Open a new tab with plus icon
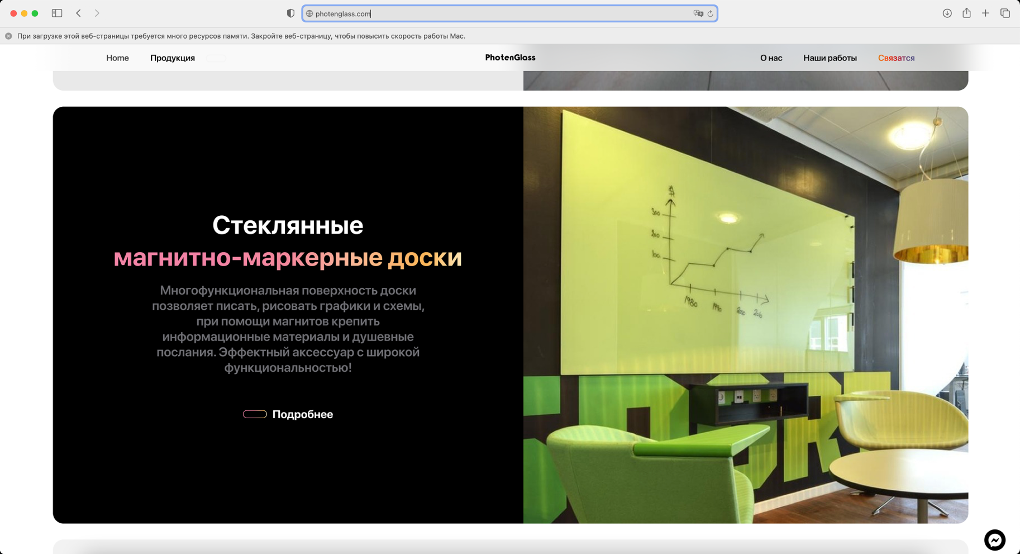 985,13
